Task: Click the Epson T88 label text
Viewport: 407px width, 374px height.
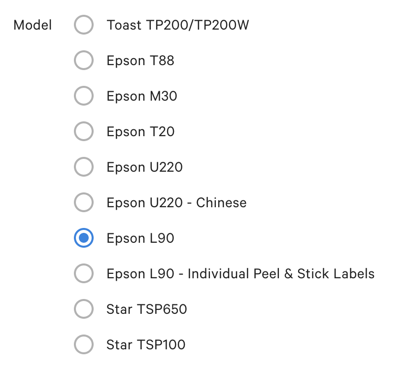Action: coord(140,60)
